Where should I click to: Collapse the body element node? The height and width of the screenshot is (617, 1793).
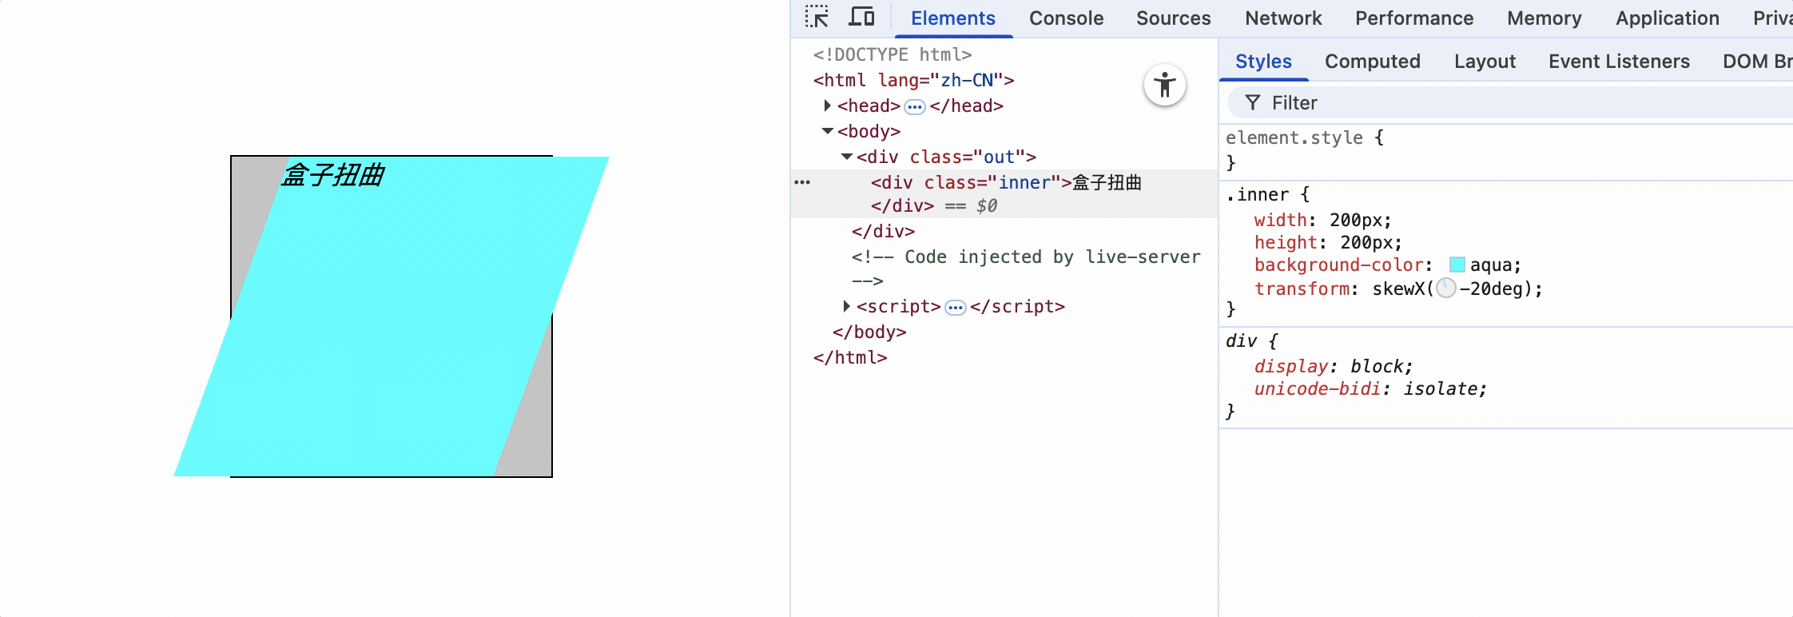(828, 131)
